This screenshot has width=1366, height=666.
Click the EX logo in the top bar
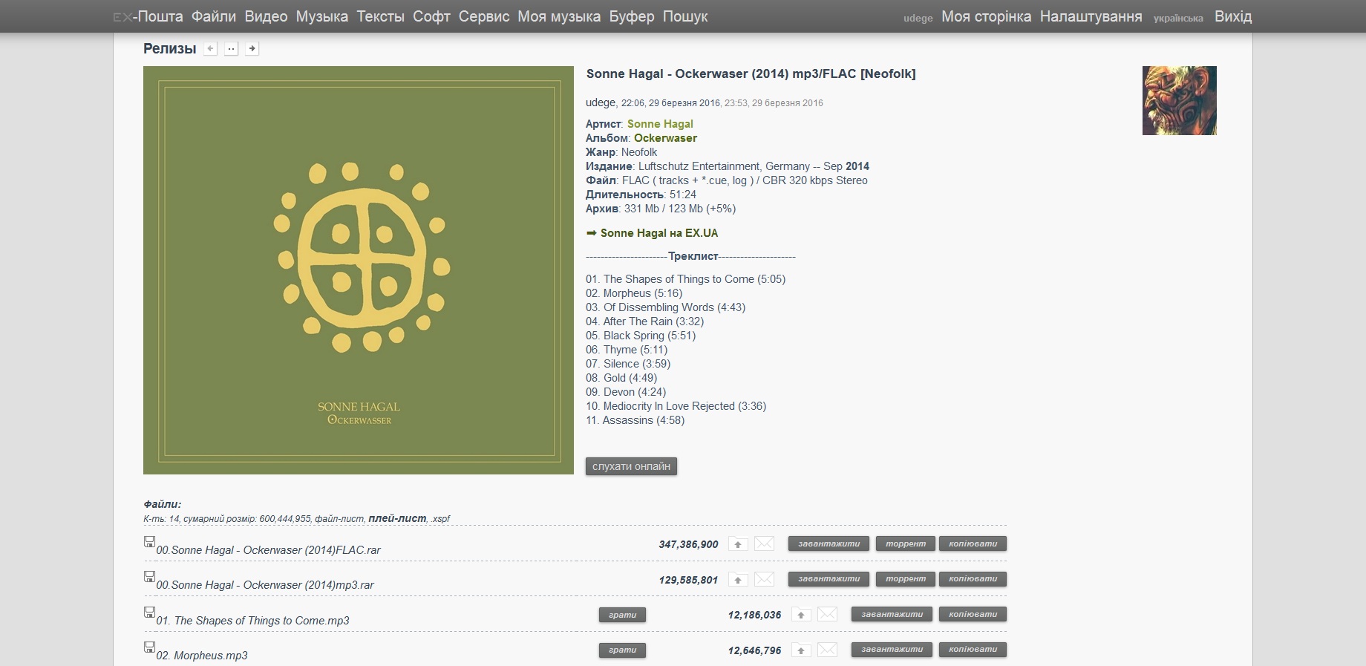pos(122,17)
